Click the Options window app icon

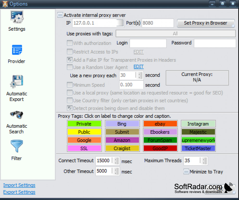pos(5,4)
